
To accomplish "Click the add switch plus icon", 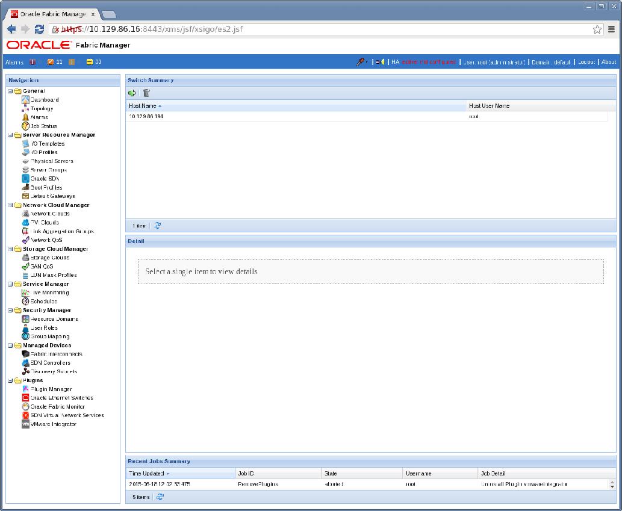I will 132,93.
